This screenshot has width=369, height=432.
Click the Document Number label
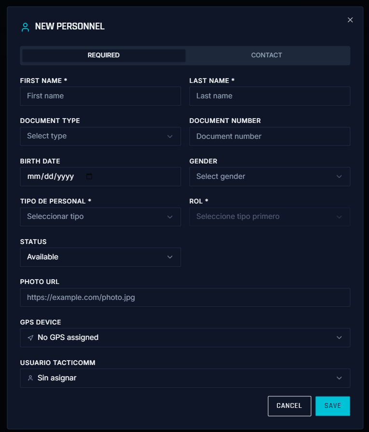[x=225, y=121]
